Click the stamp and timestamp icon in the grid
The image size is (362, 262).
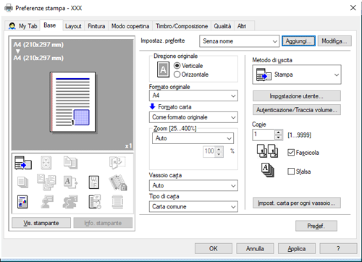click(x=95, y=201)
